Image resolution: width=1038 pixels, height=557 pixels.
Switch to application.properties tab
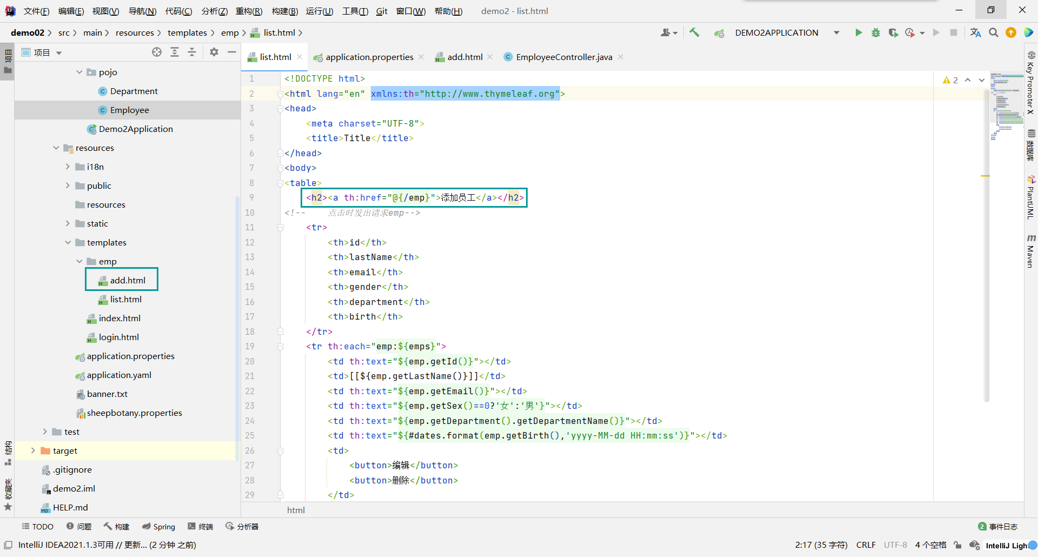369,57
